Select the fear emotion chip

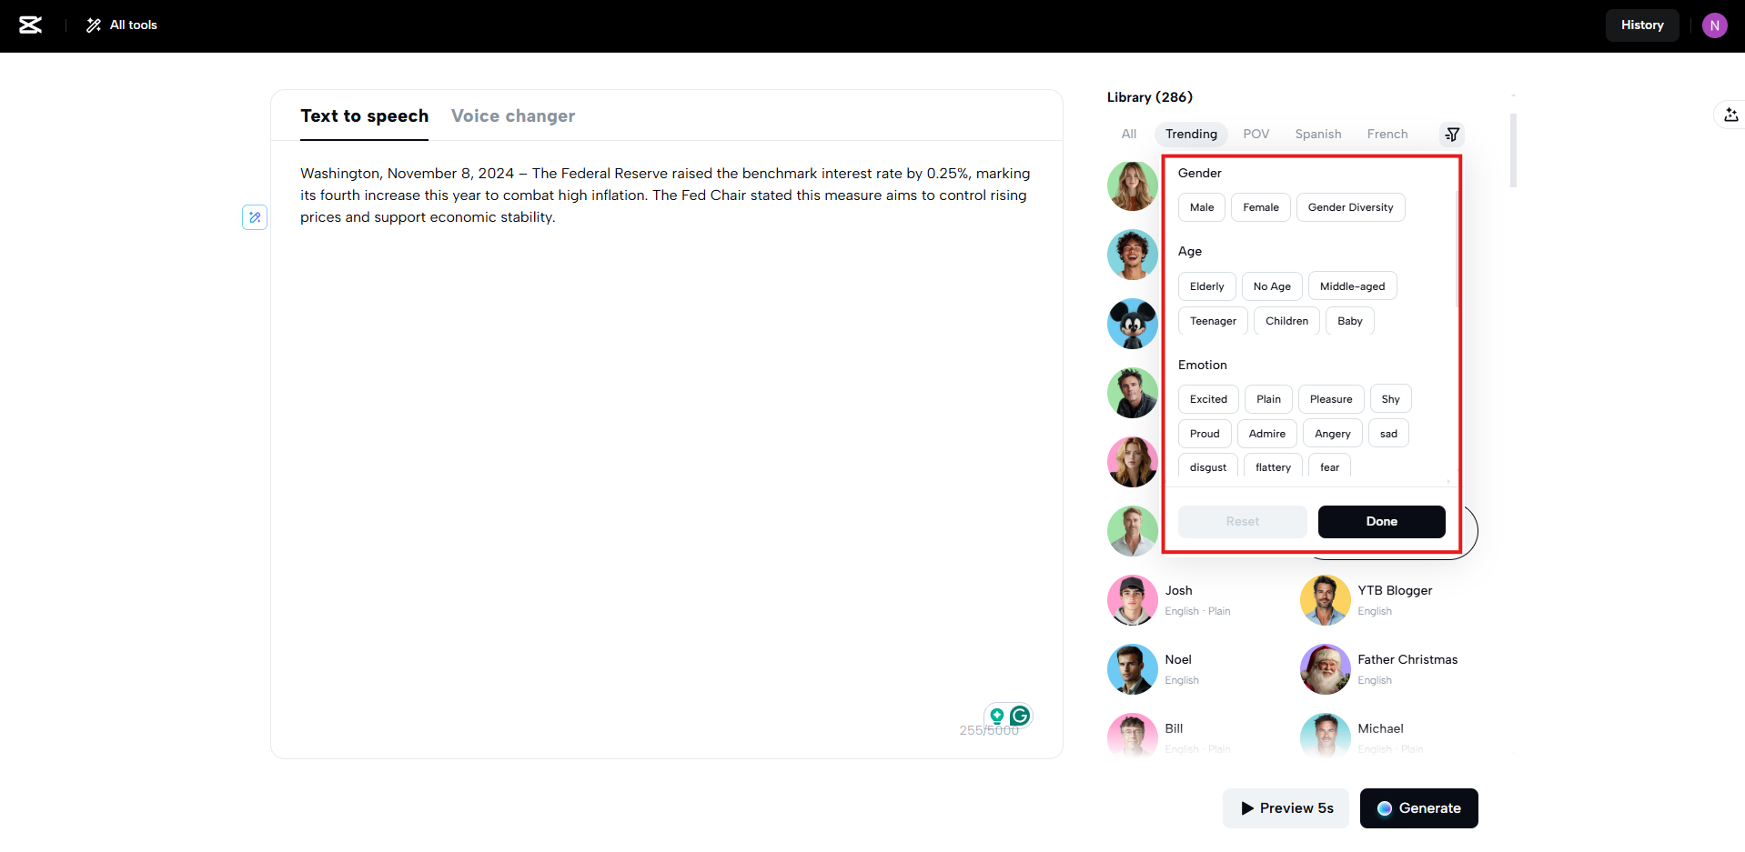tap(1329, 466)
